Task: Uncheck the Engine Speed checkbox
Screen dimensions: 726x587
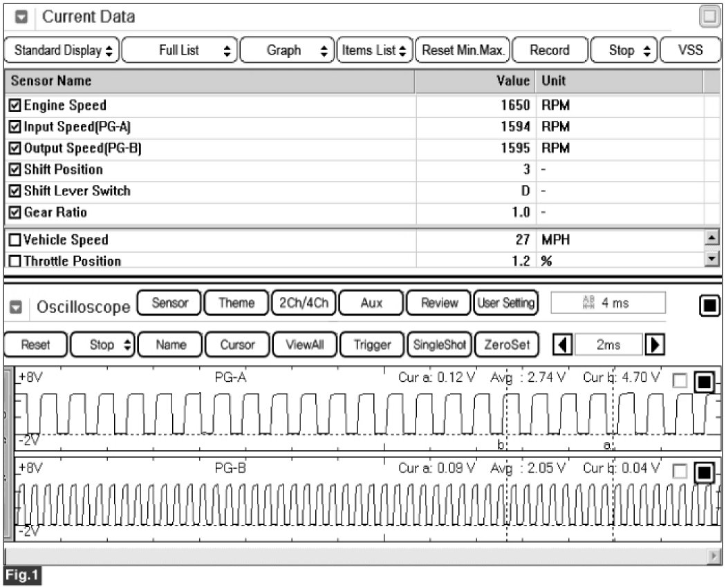Action: [16, 106]
